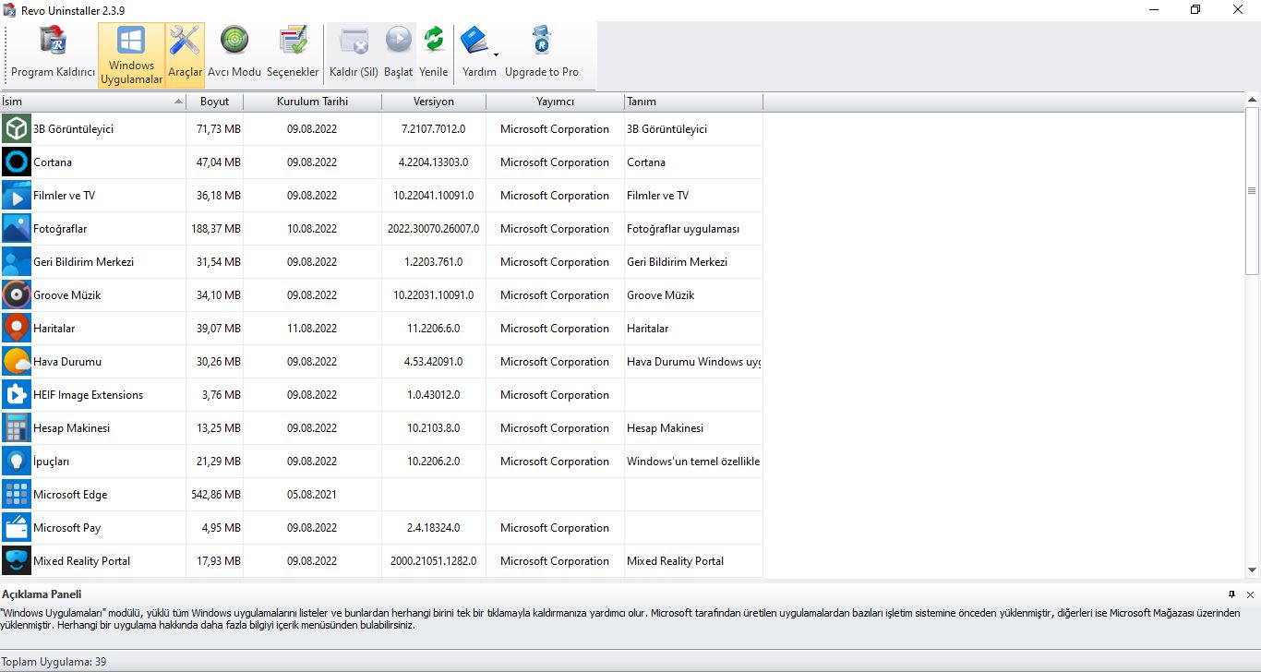Select Cortana app icon
1261x672 pixels.
[17, 162]
